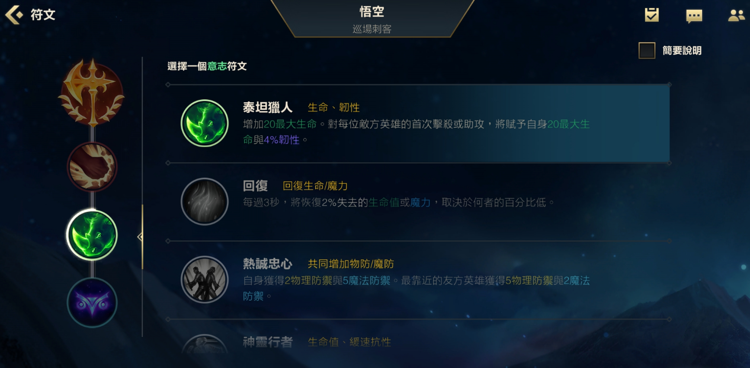750x368 pixels.
Task: Click the 熱誠忠心 description text
Action: [416, 288]
